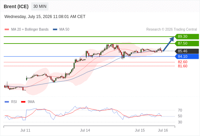Click the 89.30 green resistance price tag
This screenshot has height=136, width=200.
187,37
